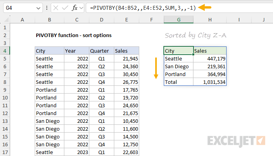273x156 pixels.
Task: Click sales value 26,775
Action: coord(126,82)
